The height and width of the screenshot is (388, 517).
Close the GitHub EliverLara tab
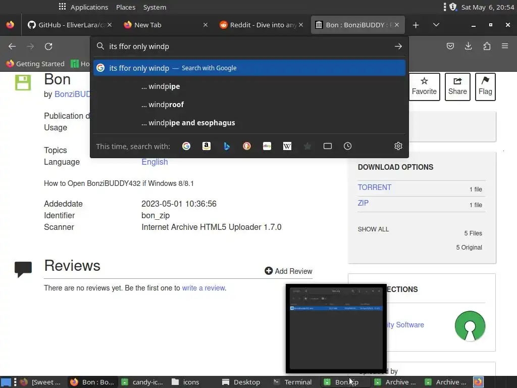(110, 25)
